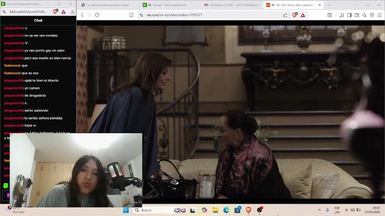The height and width of the screenshot is (216, 385).
Task: Go back in the Brave main window
Action: (82, 15)
